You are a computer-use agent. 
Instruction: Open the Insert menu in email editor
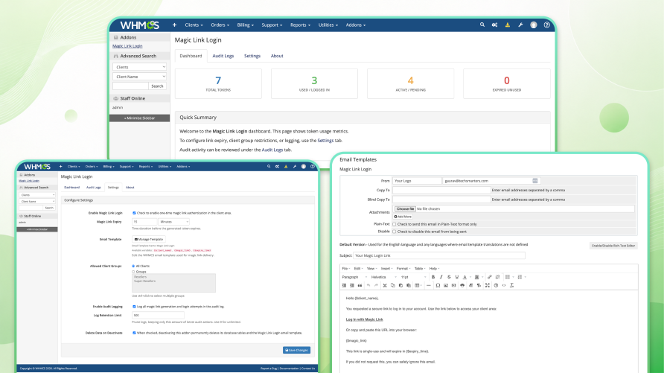[x=386, y=269]
